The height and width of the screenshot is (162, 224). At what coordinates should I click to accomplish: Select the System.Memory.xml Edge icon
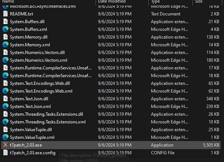[6, 44]
